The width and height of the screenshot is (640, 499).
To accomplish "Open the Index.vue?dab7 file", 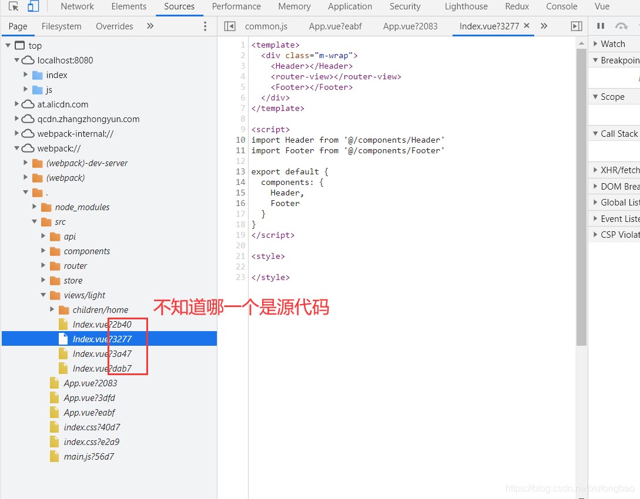I will click(x=102, y=369).
